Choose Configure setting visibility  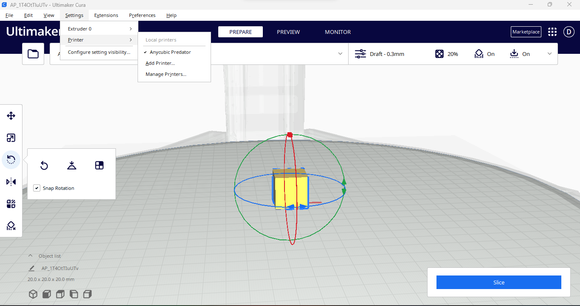[x=99, y=52]
